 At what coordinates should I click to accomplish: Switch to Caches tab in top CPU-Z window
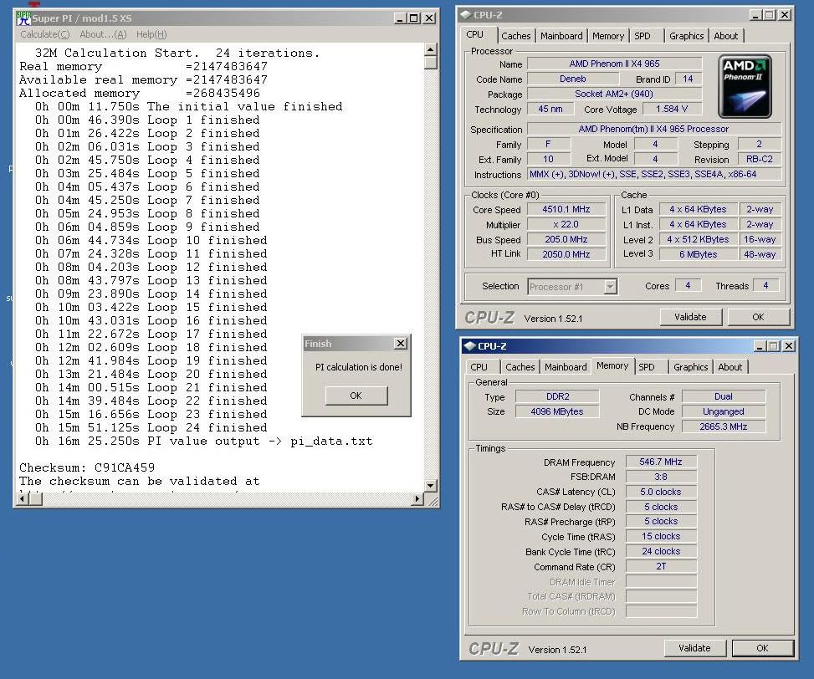pos(515,36)
